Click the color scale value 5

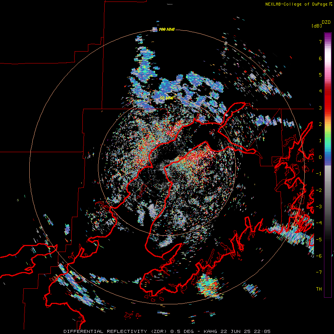click(320, 75)
